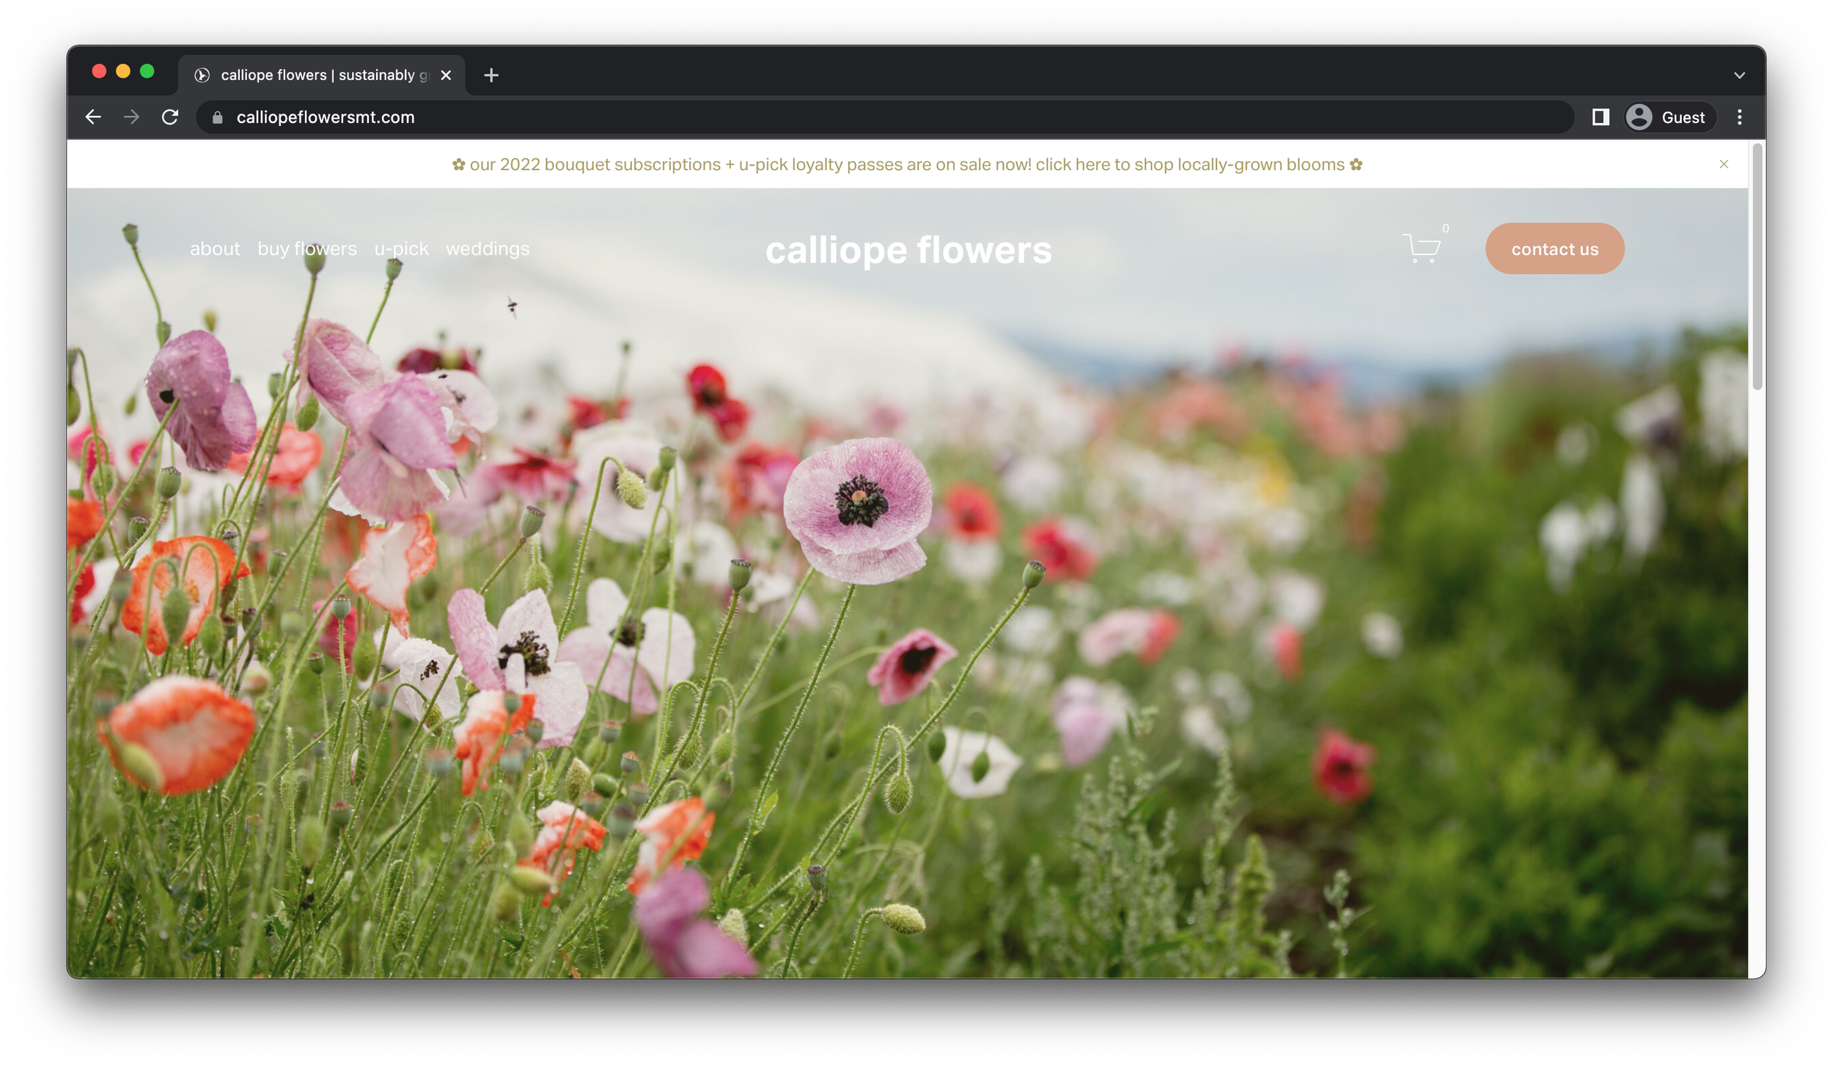This screenshot has height=1067, width=1833.
Task: Close the calliope flowers tab
Action: [446, 75]
